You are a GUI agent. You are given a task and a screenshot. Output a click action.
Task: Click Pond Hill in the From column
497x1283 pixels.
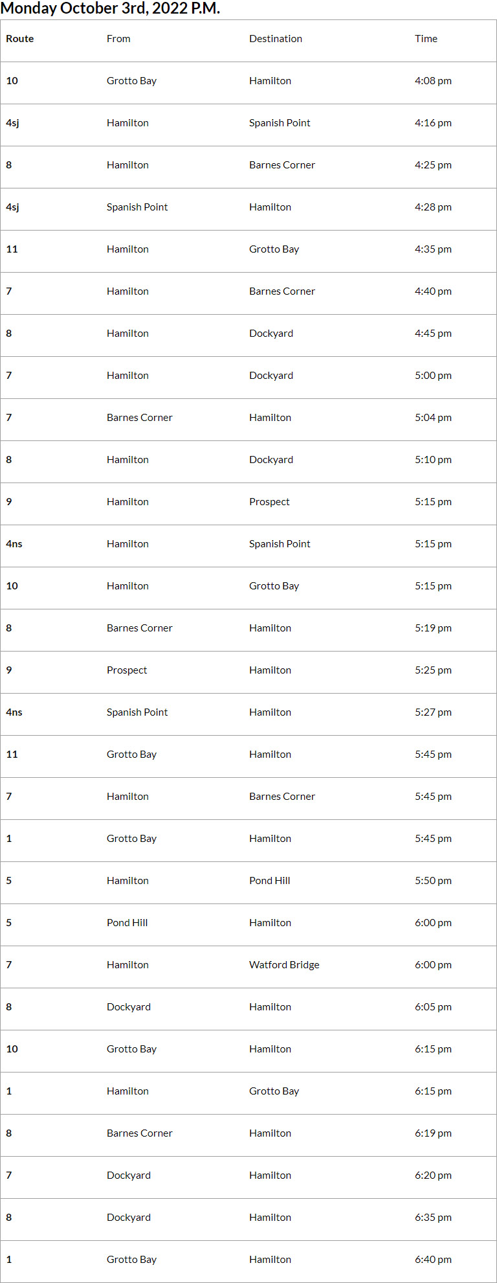point(127,923)
